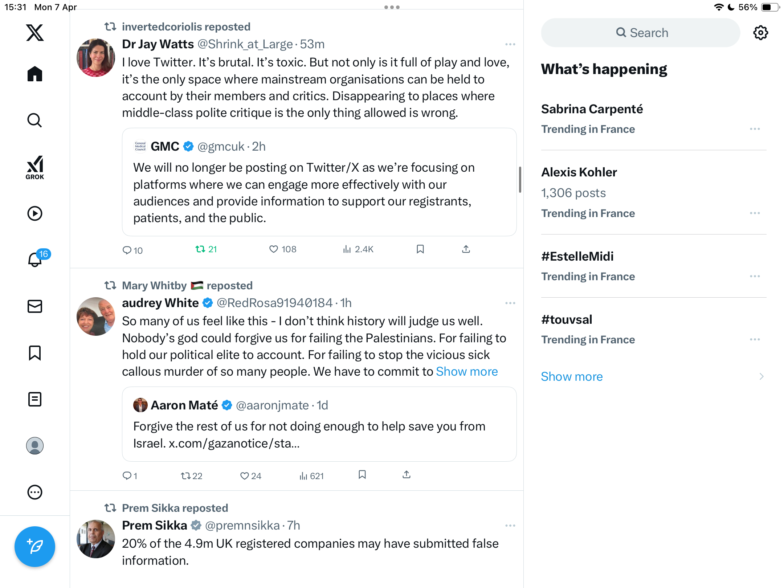The image size is (784, 588).
Task: Click the Search input field
Action: (641, 33)
